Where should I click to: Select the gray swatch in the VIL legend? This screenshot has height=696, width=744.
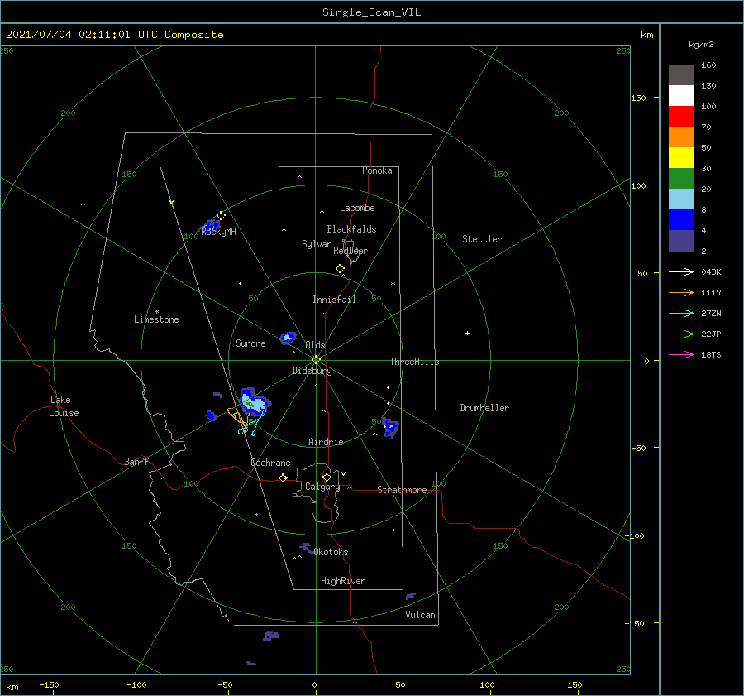681,75
